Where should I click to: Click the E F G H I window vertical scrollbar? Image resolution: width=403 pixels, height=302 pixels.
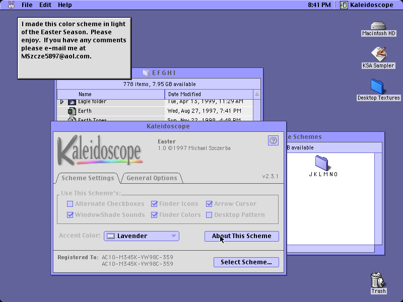coord(257,110)
